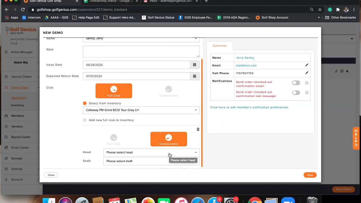Viewport: 361px width, 203px height.
Task: Reload the page
Action: 23,10
